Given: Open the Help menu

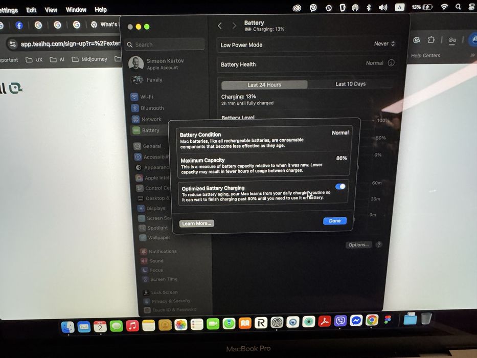Looking at the screenshot, I should click(101, 10).
